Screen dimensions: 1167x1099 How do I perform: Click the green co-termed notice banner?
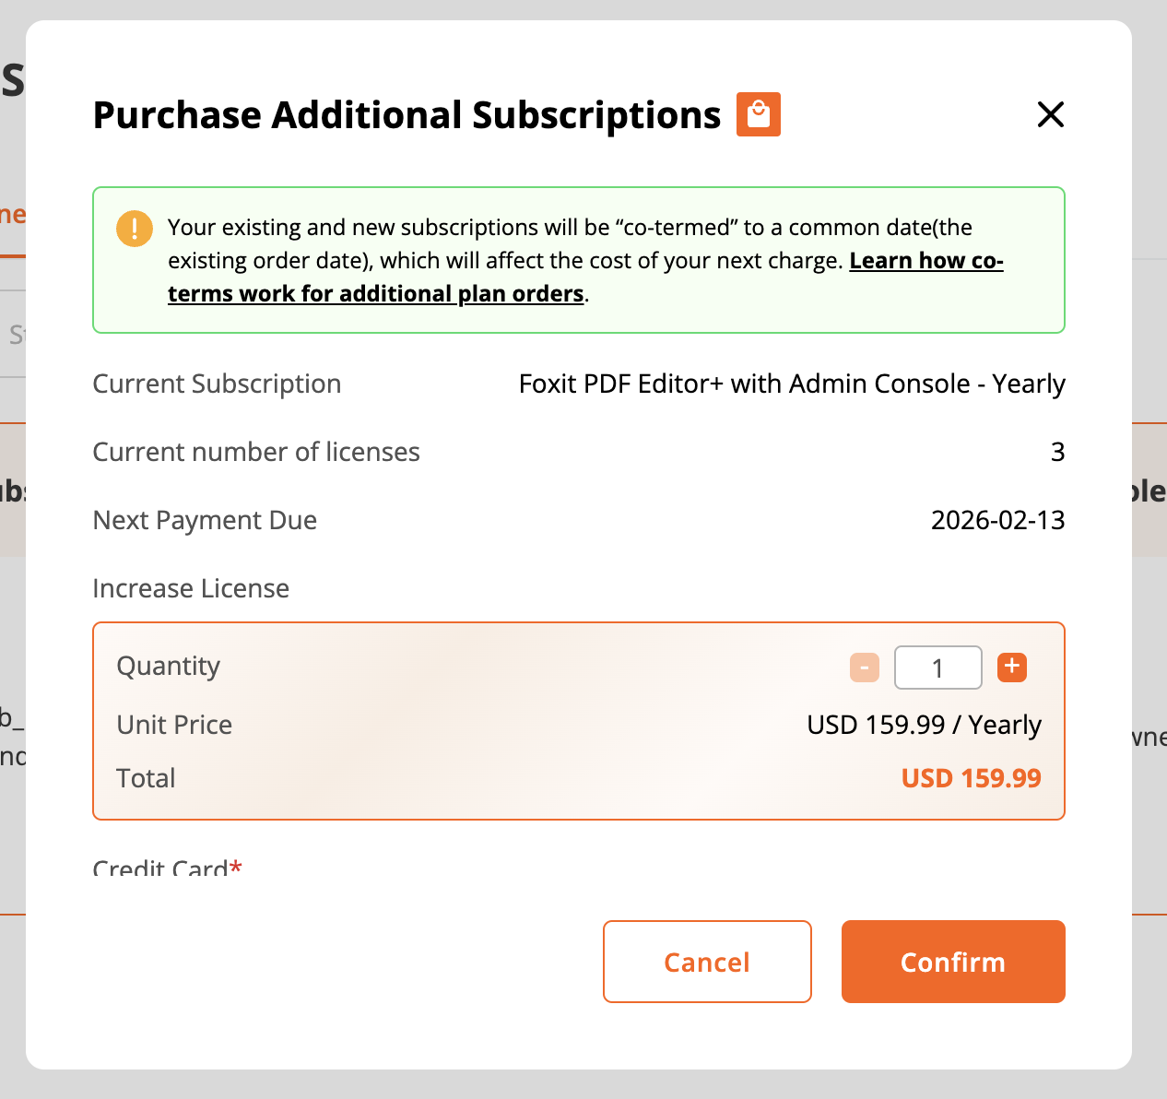click(578, 260)
